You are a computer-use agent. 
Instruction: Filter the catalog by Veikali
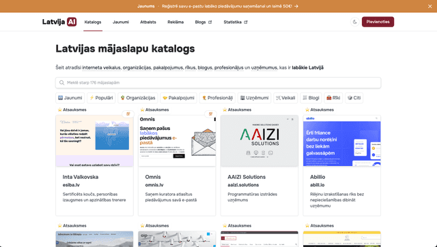285,98
